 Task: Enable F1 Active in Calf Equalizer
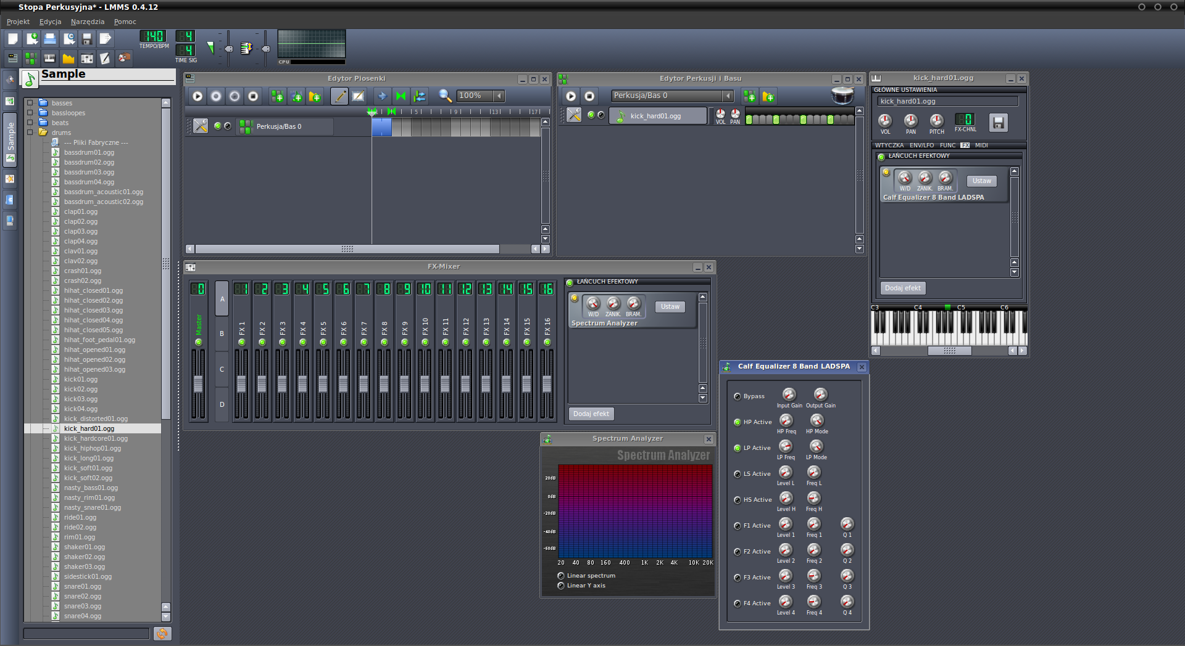tap(737, 526)
